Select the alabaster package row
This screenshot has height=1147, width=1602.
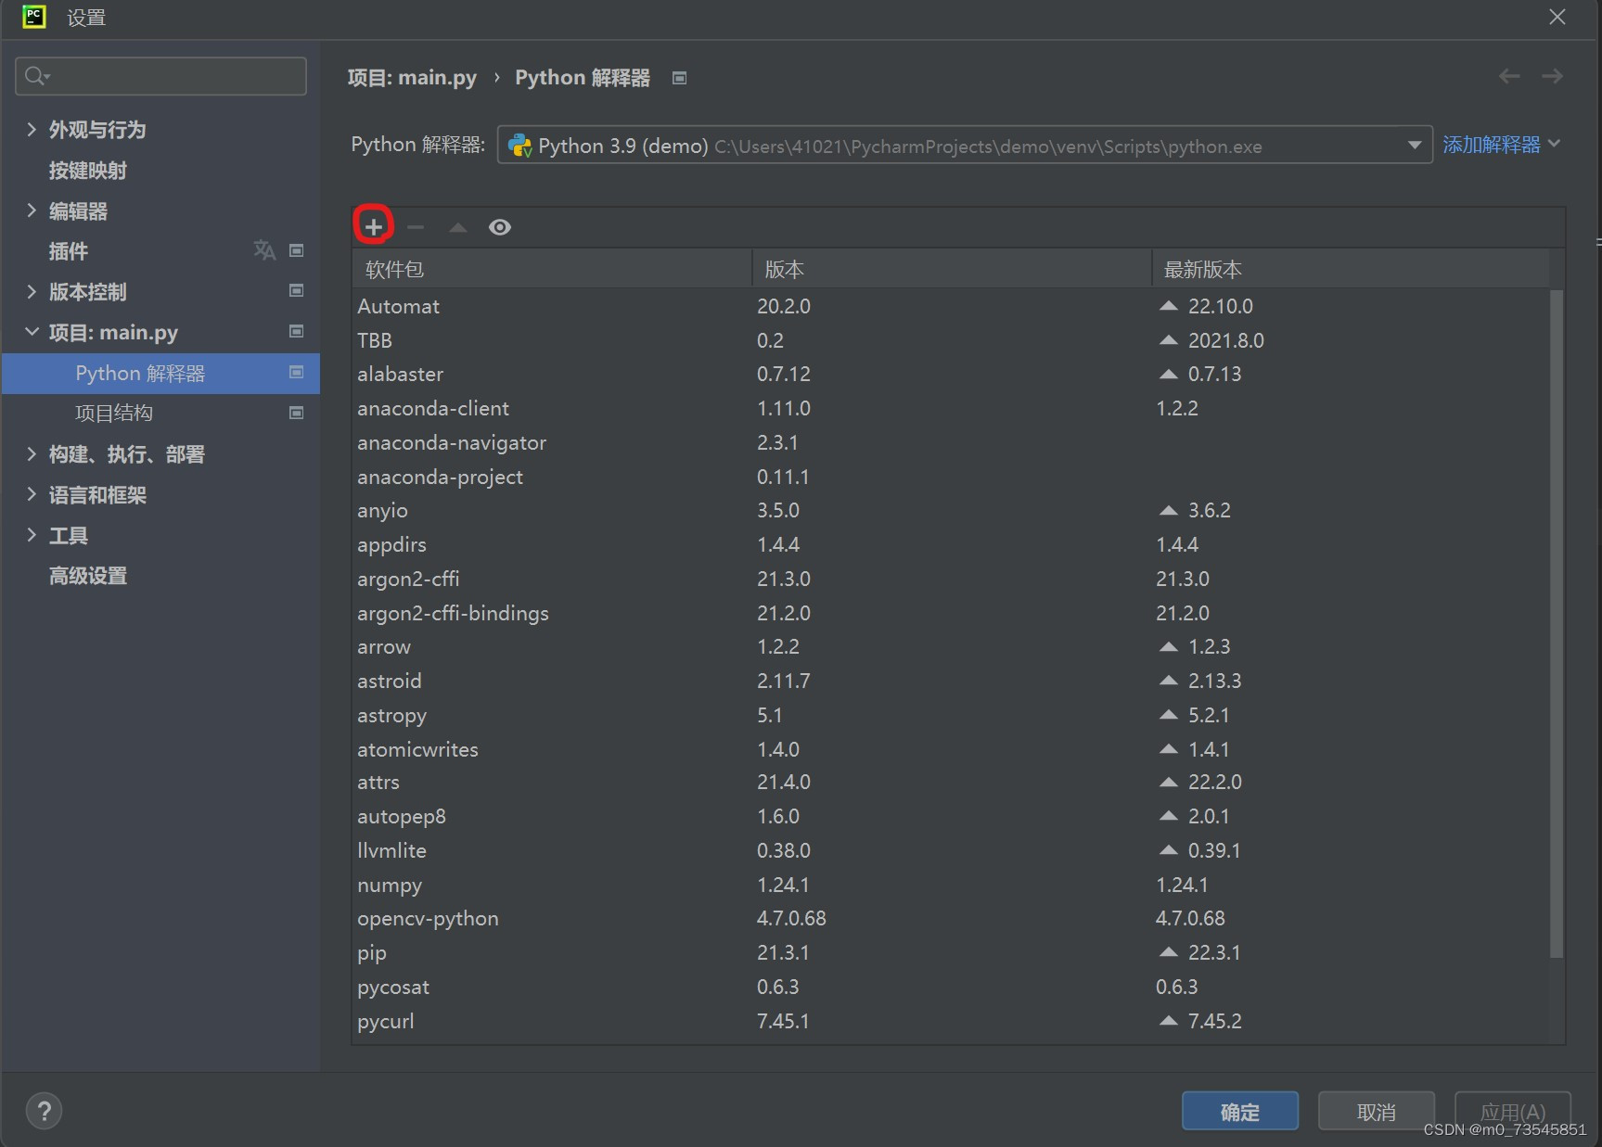(951, 374)
